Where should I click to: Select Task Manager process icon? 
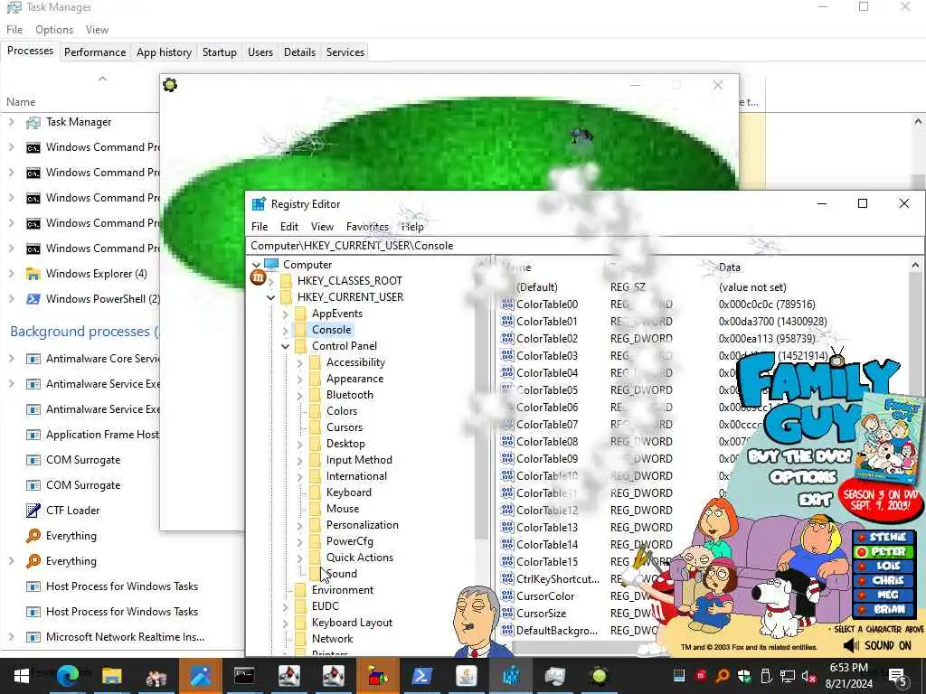point(33,122)
